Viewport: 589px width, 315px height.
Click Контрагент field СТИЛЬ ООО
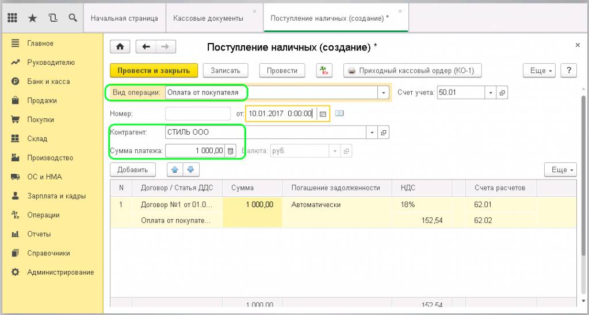(266, 132)
